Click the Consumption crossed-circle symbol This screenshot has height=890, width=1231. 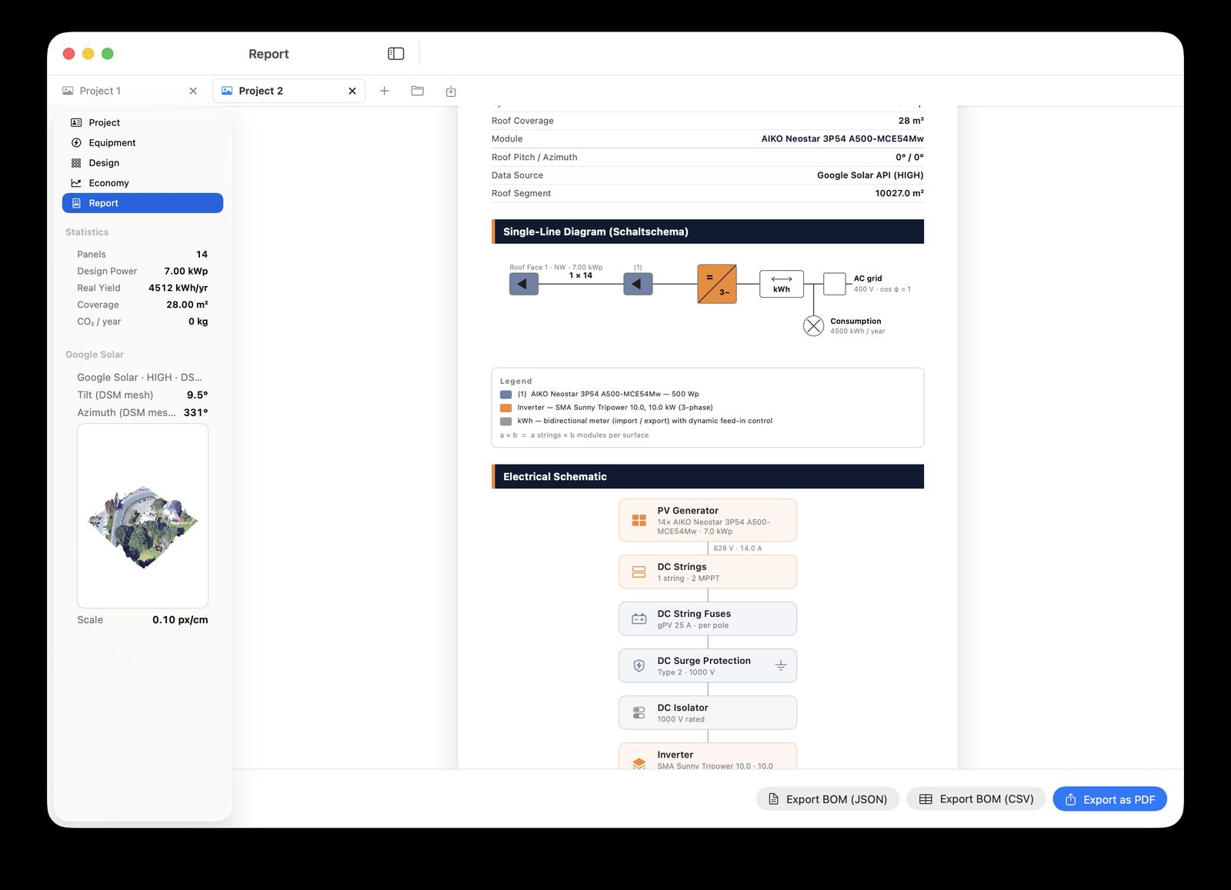point(813,326)
